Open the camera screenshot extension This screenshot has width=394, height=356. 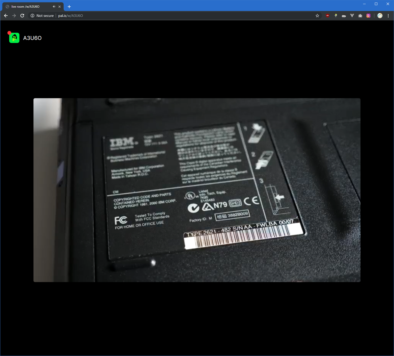tap(360, 16)
